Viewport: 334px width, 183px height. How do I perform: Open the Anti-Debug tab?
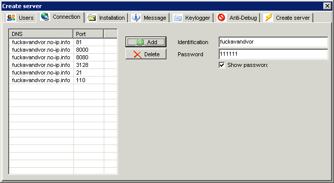237,18
